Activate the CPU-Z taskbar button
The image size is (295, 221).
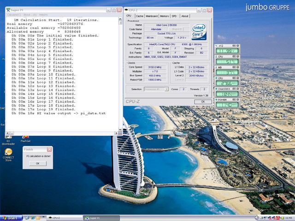64,218
